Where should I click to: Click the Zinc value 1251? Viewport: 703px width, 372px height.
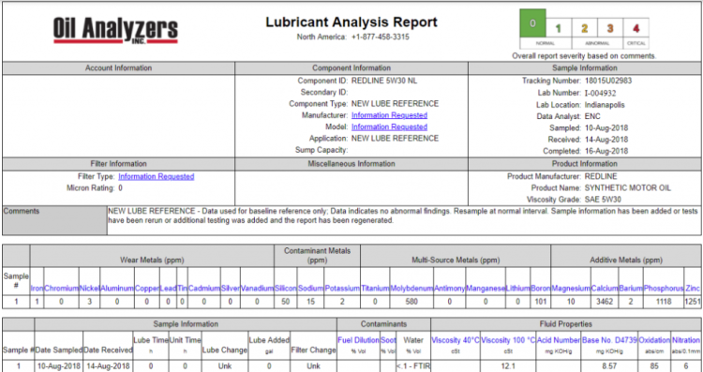[693, 302]
